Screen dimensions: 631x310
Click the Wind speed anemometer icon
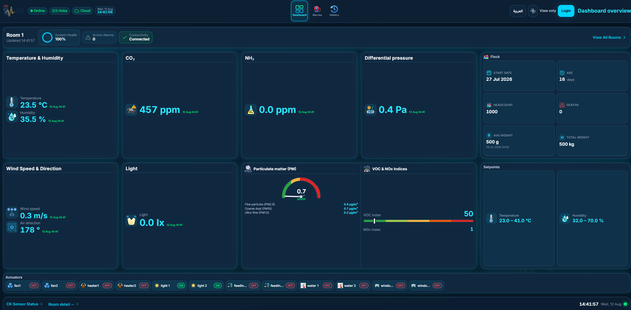click(12, 213)
